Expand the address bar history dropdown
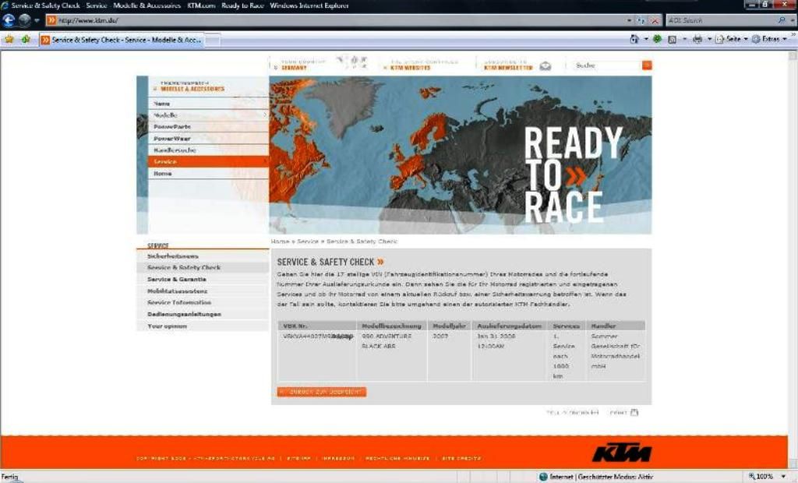 [630, 20]
